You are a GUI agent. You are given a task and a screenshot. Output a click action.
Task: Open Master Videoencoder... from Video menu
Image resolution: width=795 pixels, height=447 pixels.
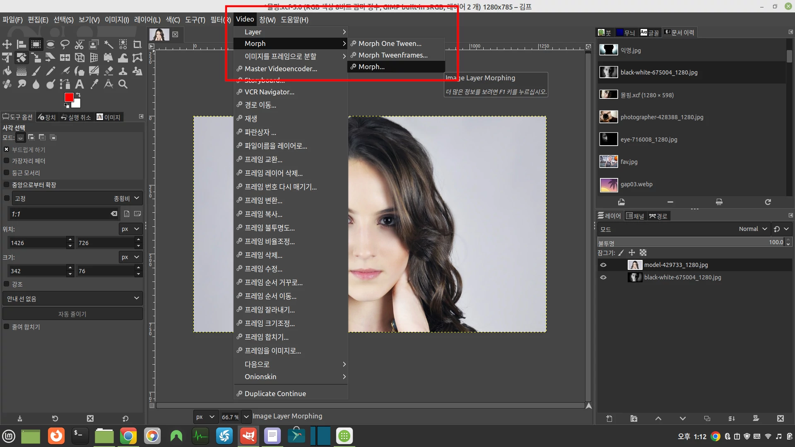(291, 69)
